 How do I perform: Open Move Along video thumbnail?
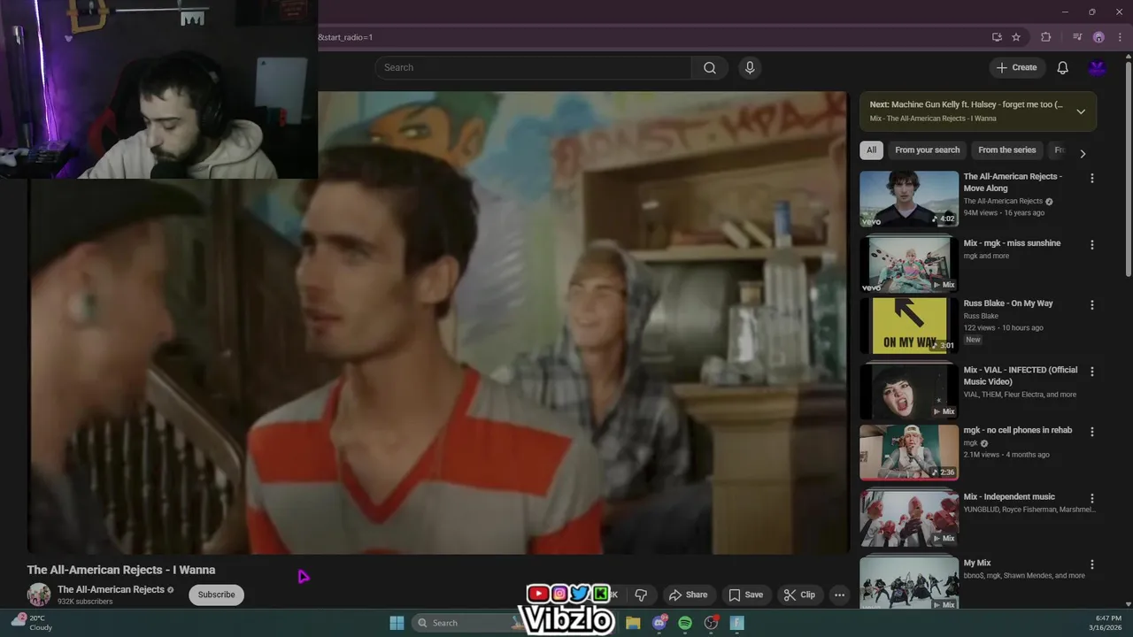(x=909, y=199)
